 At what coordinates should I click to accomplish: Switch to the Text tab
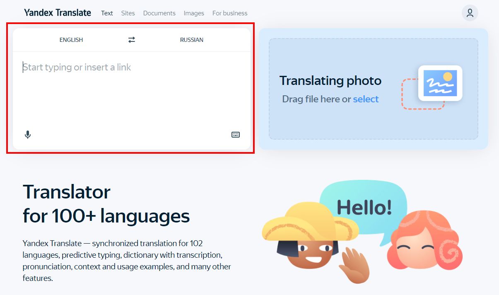107,13
